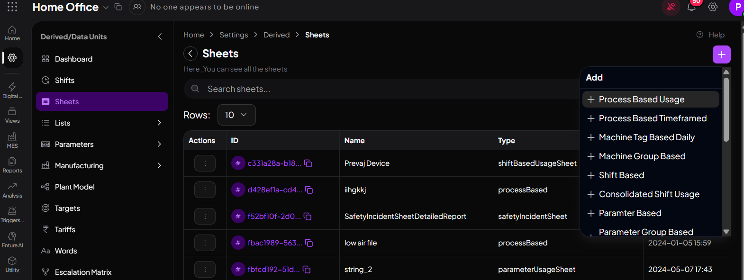Open the Home Office workspace dropdown
Screen dimensions: 744x280
pos(106,8)
